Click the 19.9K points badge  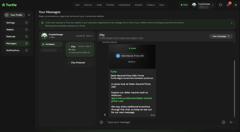(x=184, y=5)
